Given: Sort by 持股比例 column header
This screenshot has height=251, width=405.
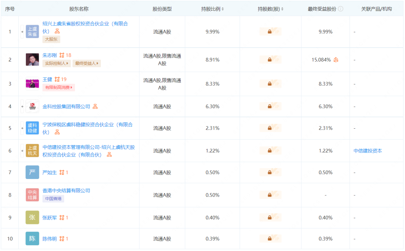Looking at the screenshot, I should tap(213, 9).
